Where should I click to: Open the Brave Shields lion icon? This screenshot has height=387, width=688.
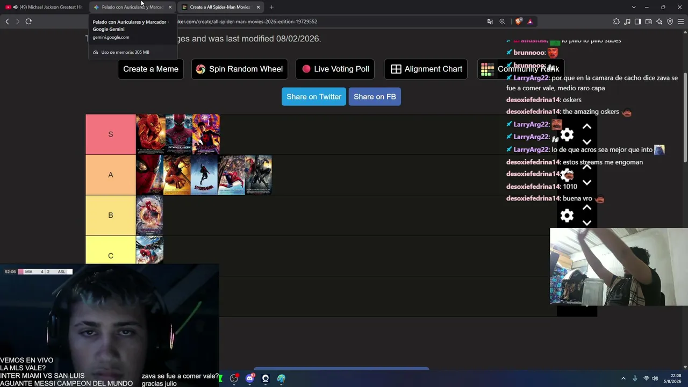click(x=518, y=21)
